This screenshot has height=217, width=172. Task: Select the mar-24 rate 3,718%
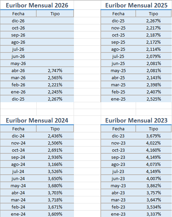click(55, 200)
